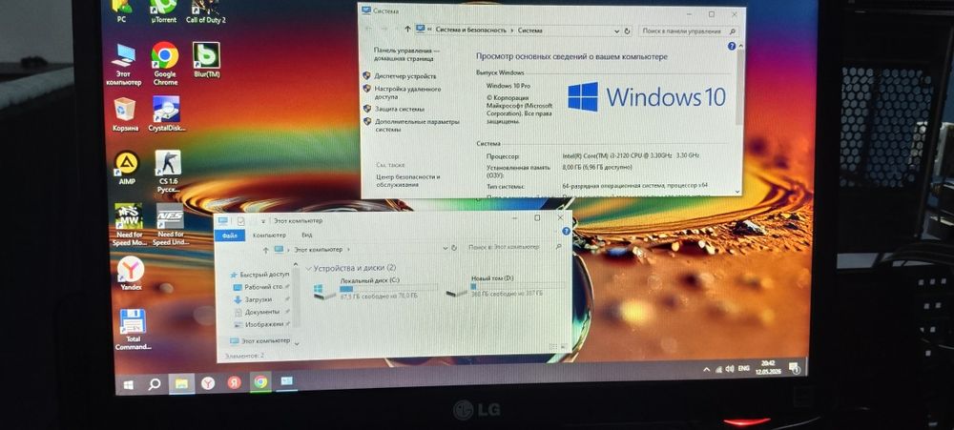954x430 pixels.
Task: Launch CrystalDiskInfo desktop shortcut
Action: click(x=167, y=114)
